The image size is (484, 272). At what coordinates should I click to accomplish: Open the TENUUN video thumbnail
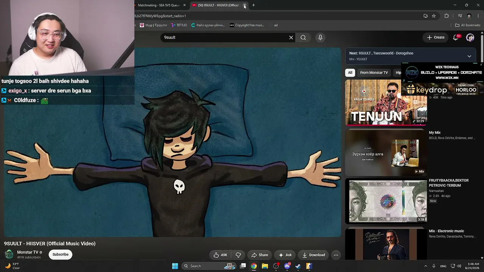tap(386, 102)
